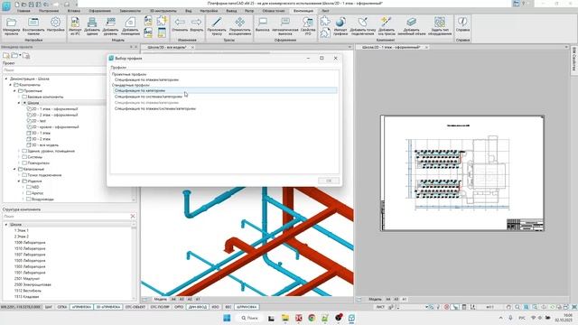Collapse the Каталожные tree node
This screenshot has height=325, width=578.
tap(14, 169)
